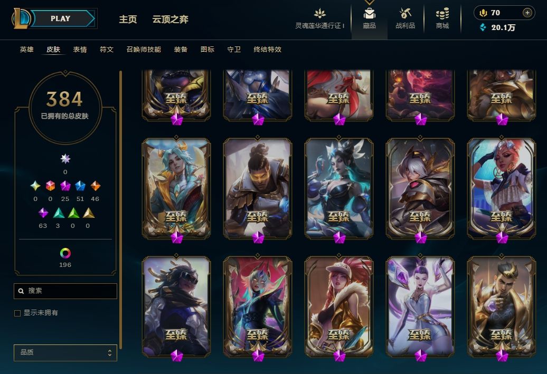Open the 商城 store coins icon

coord(442,14)
